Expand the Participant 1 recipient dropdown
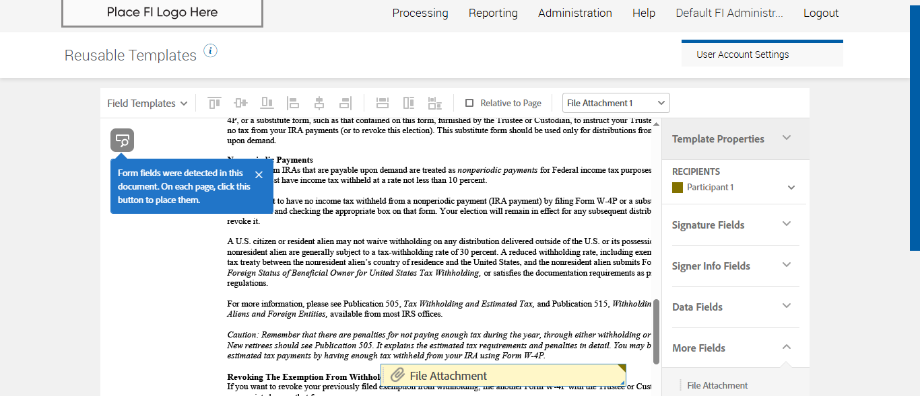This screenshot has height=396, width=920. click(791, 188)
